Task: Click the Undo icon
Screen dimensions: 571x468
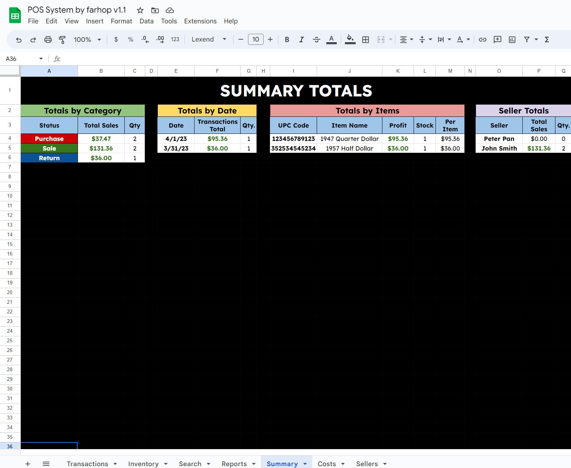Action: (x=19, y=39)
